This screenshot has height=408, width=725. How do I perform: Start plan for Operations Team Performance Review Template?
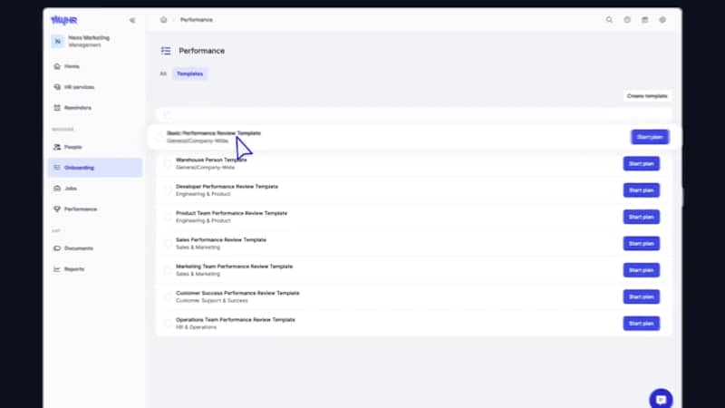641,324
